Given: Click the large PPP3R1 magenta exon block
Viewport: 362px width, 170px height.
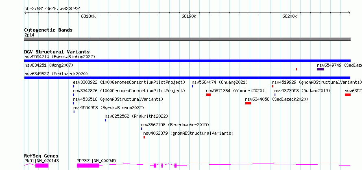Looking at the screenshot, I should point(88,166).
